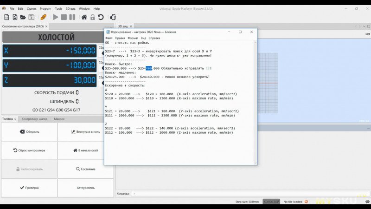
Task: Open the Tools menu
Action: 58,8
